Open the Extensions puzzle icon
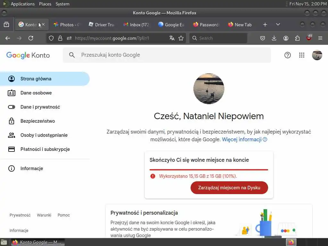This screenshot has width=328, height=246. (x=297, y=38)
